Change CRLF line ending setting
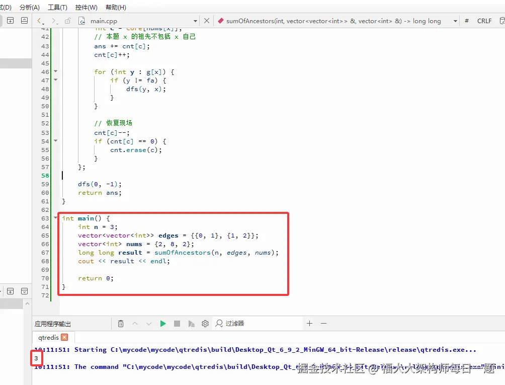 click(484, 21)
